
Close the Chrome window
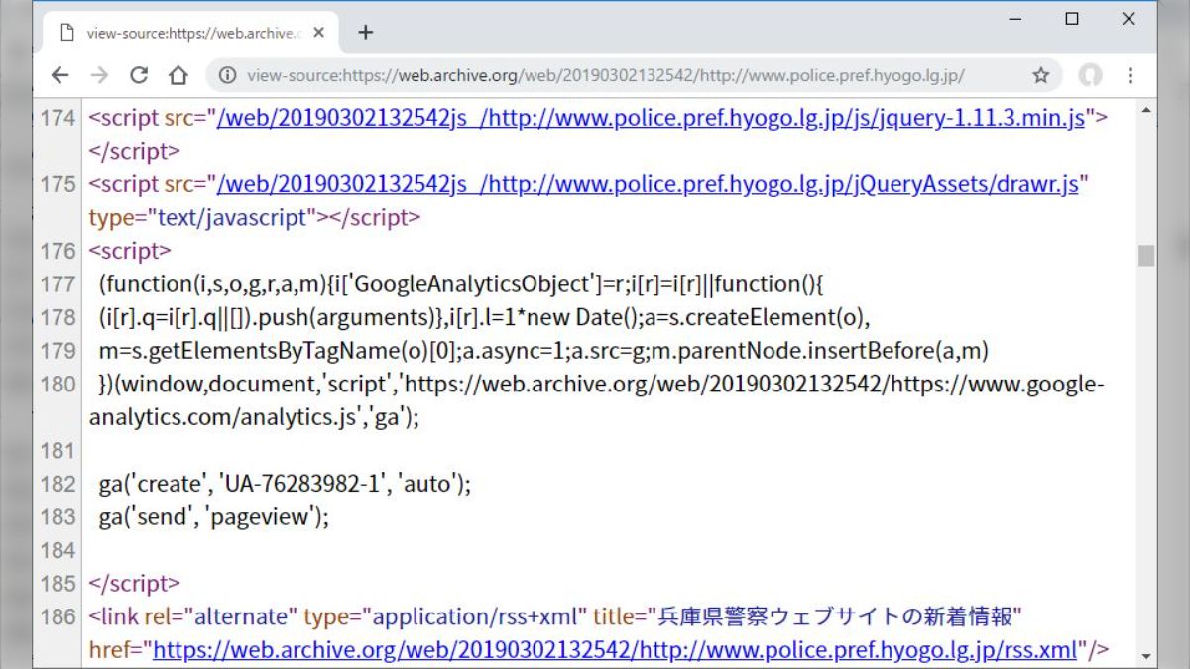[1129, 18]
